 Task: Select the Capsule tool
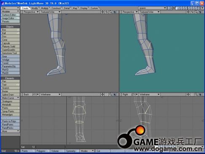pos(10,43)
